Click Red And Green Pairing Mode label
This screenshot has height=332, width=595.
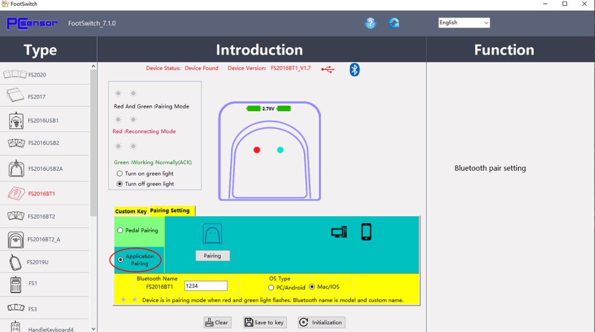coord(152,106)
